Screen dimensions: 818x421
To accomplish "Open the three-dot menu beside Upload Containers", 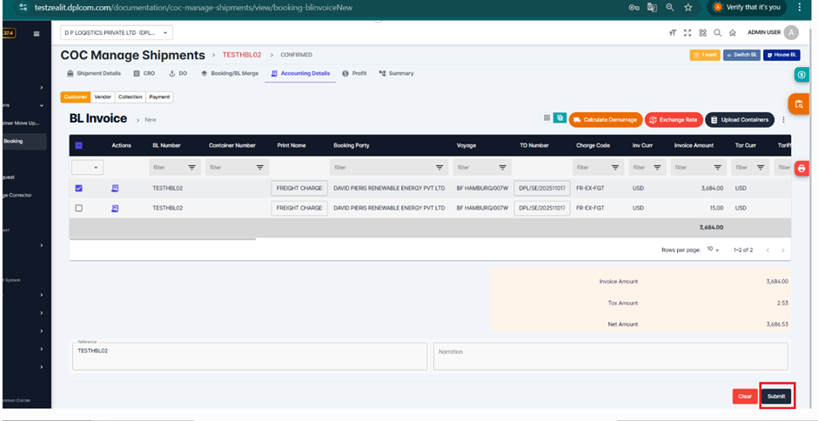I will 783,120.
